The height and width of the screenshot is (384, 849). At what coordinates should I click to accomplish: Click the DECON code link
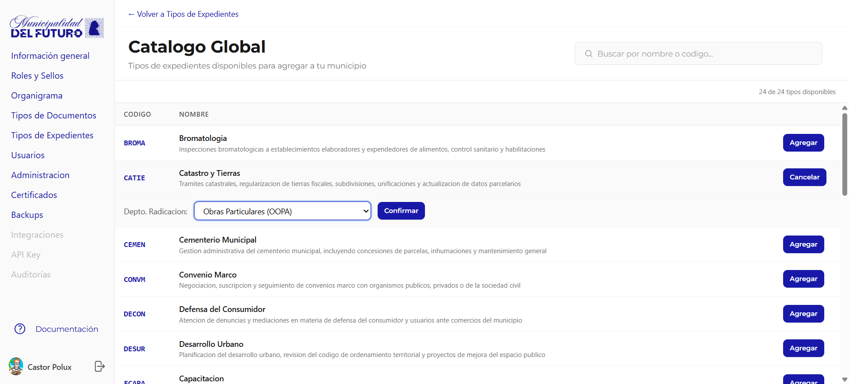pos(134,314)
